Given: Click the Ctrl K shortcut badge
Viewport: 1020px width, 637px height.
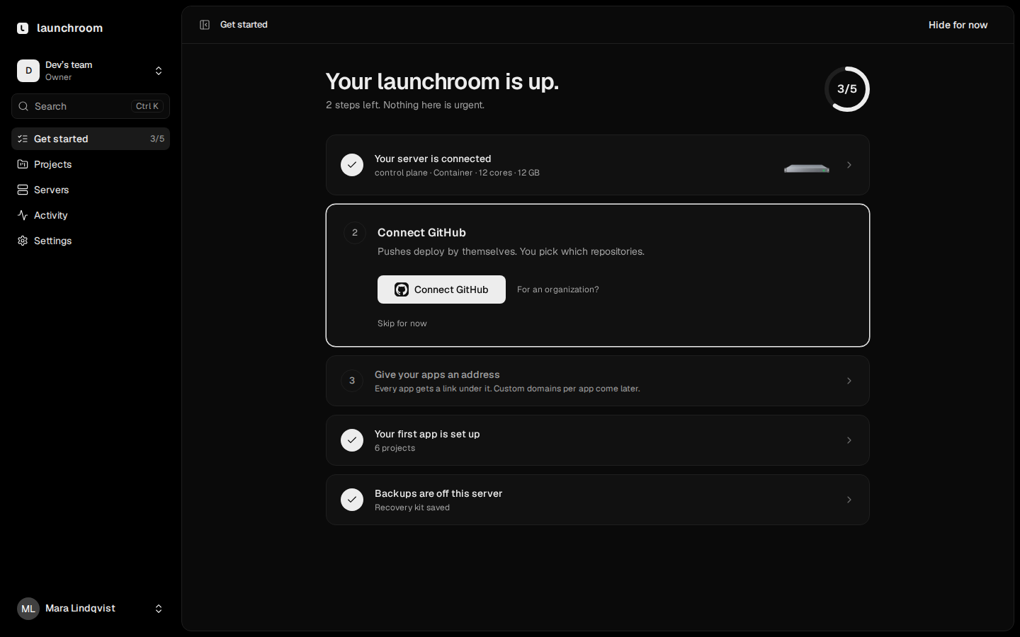Looking at the screenshot, I should [x=147, y=106].
